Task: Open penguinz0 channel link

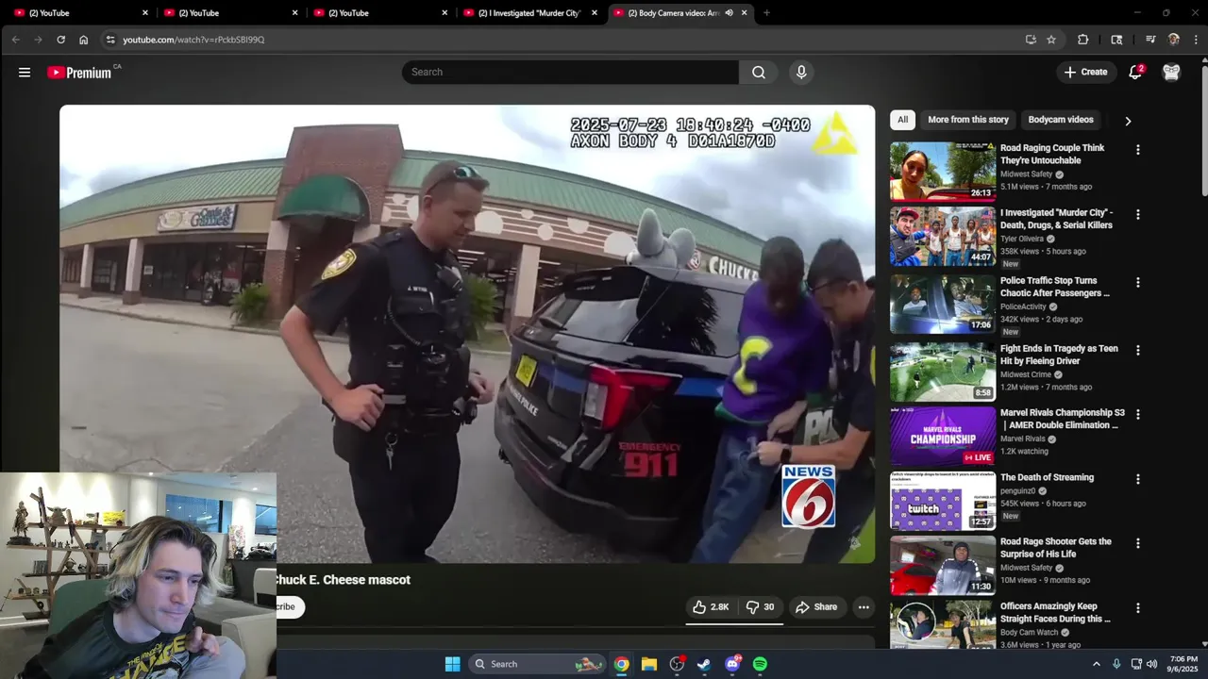Action: click(1017, 491)
